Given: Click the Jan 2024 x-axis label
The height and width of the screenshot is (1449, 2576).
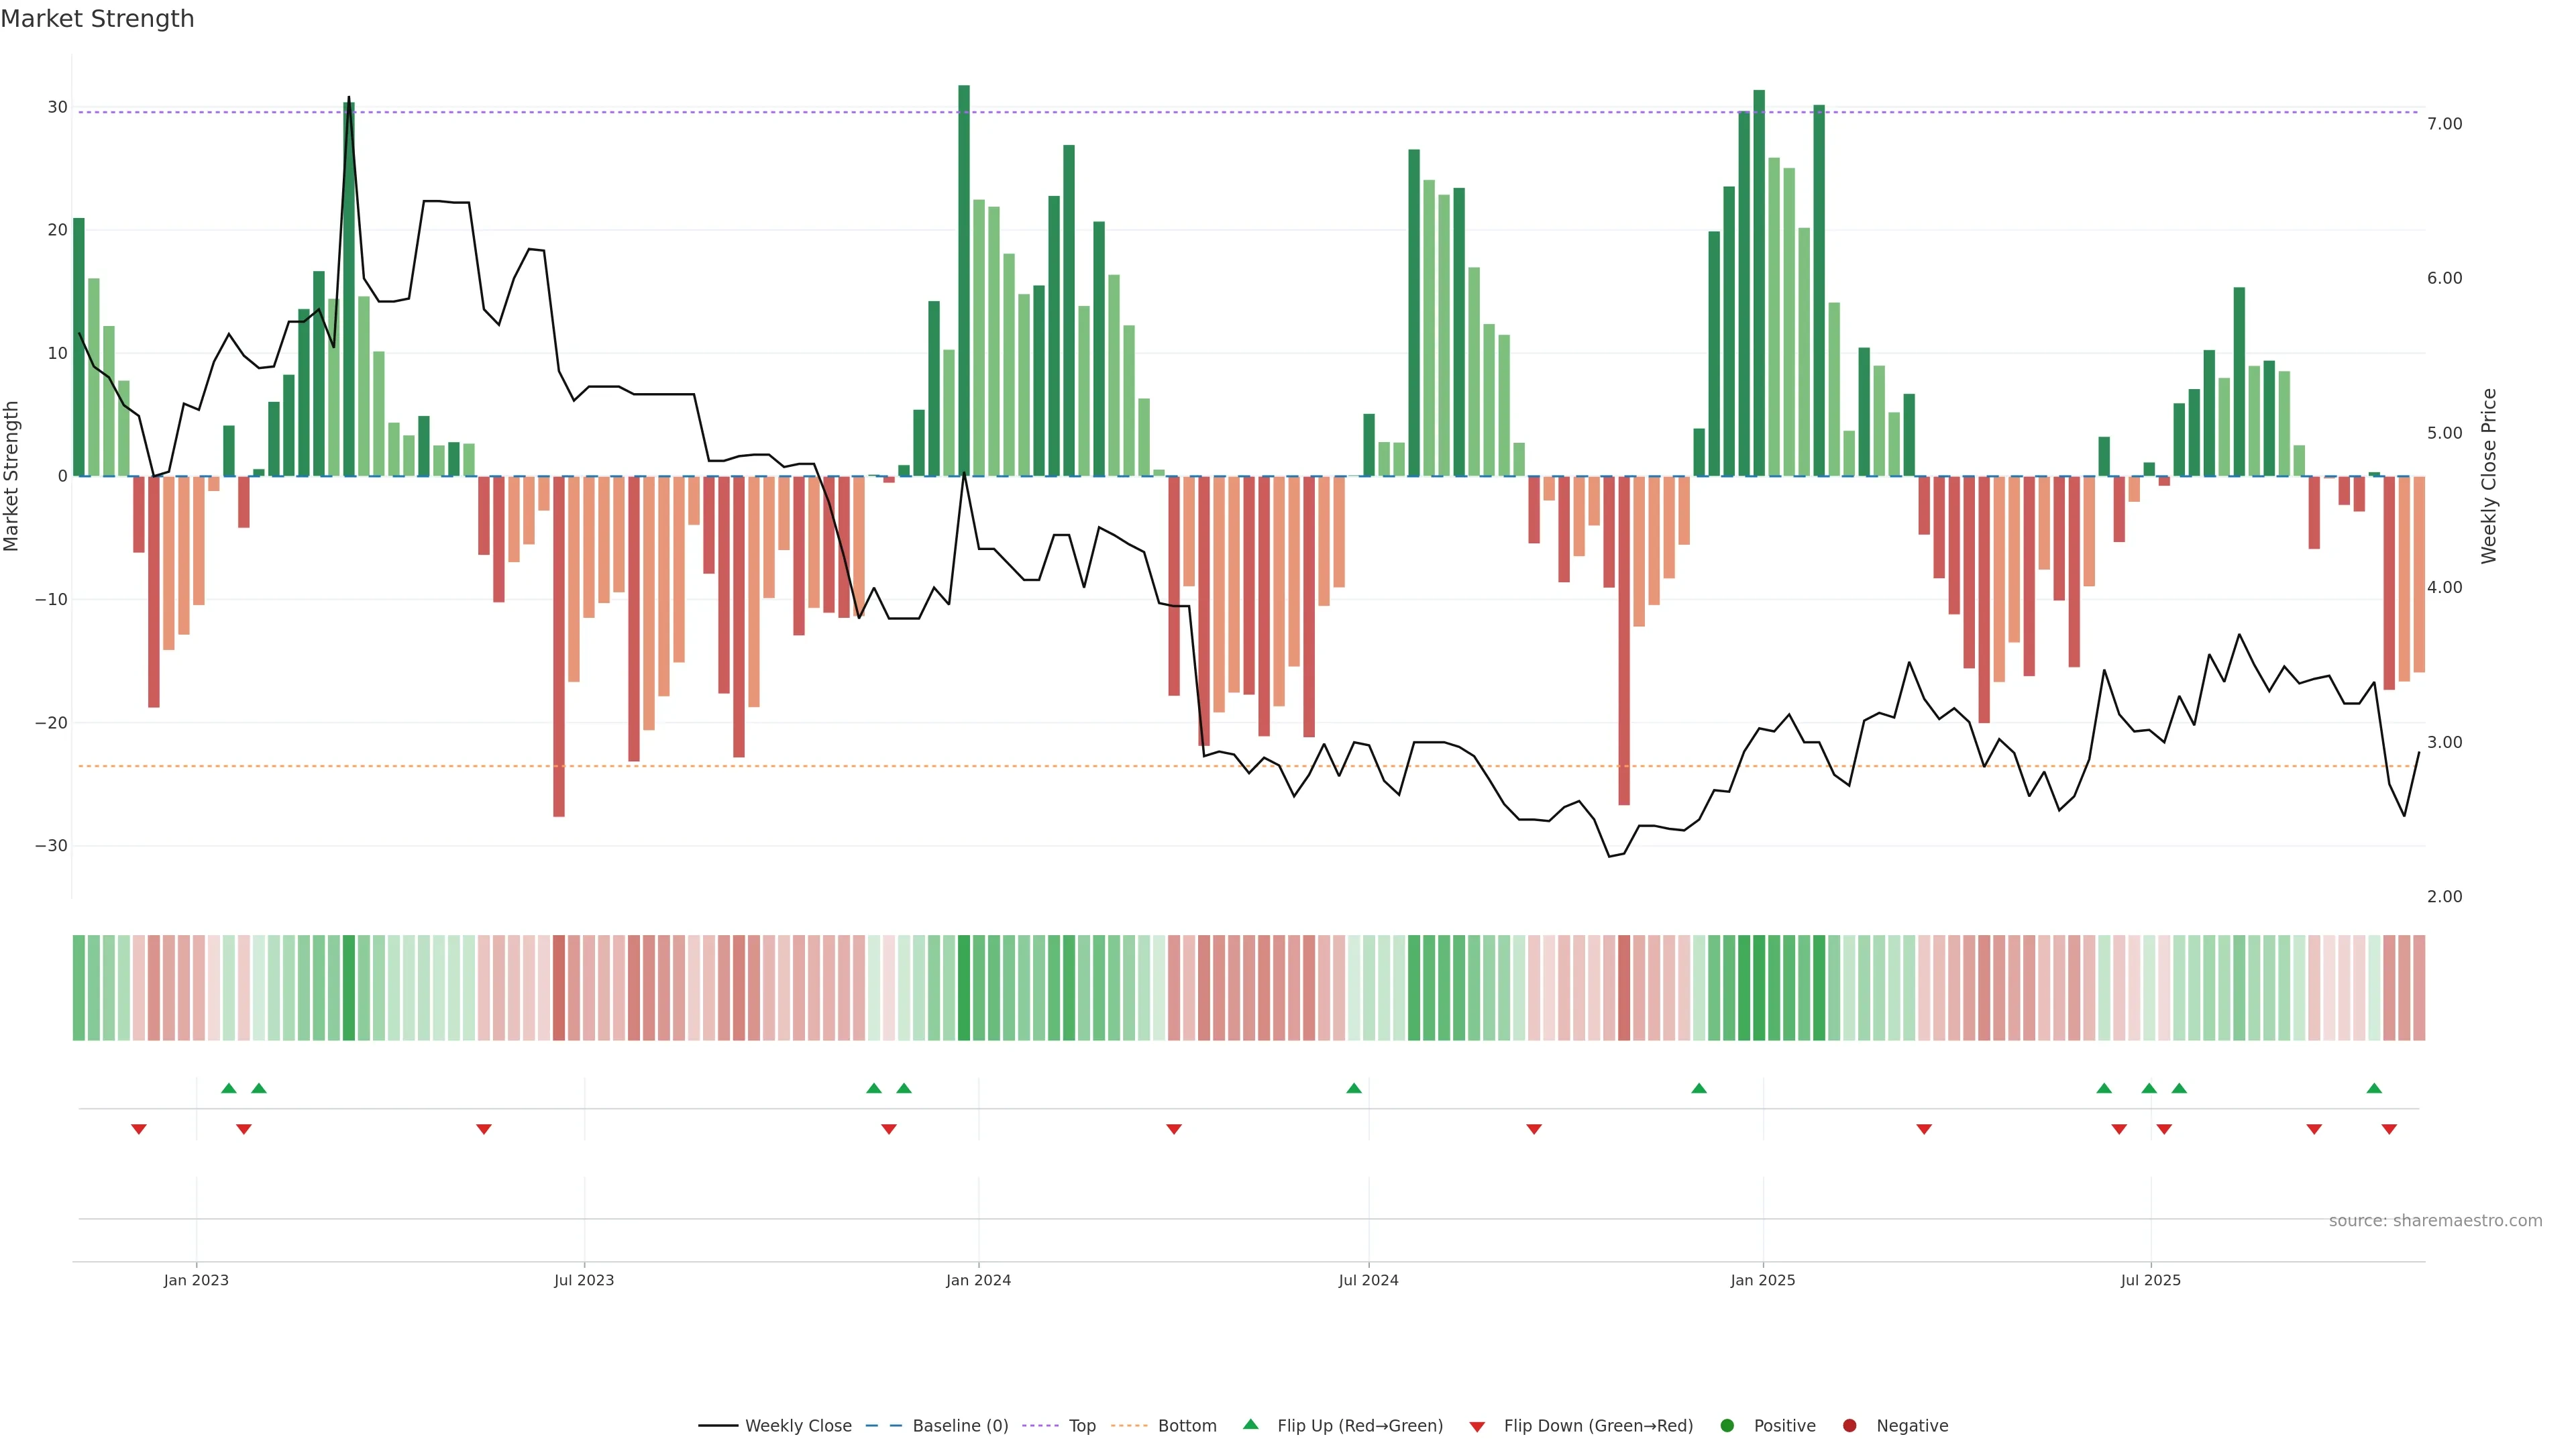Looking at the screenshot, I should point(978,1280).
